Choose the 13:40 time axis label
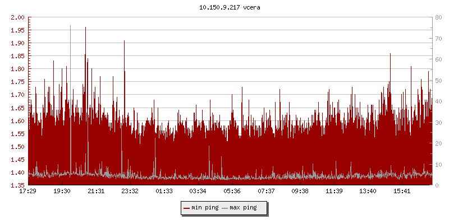 (368, 191)
